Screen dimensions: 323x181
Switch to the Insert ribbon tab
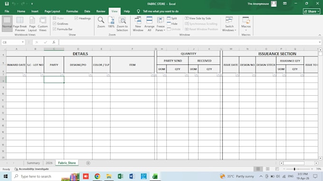point(35,11)
